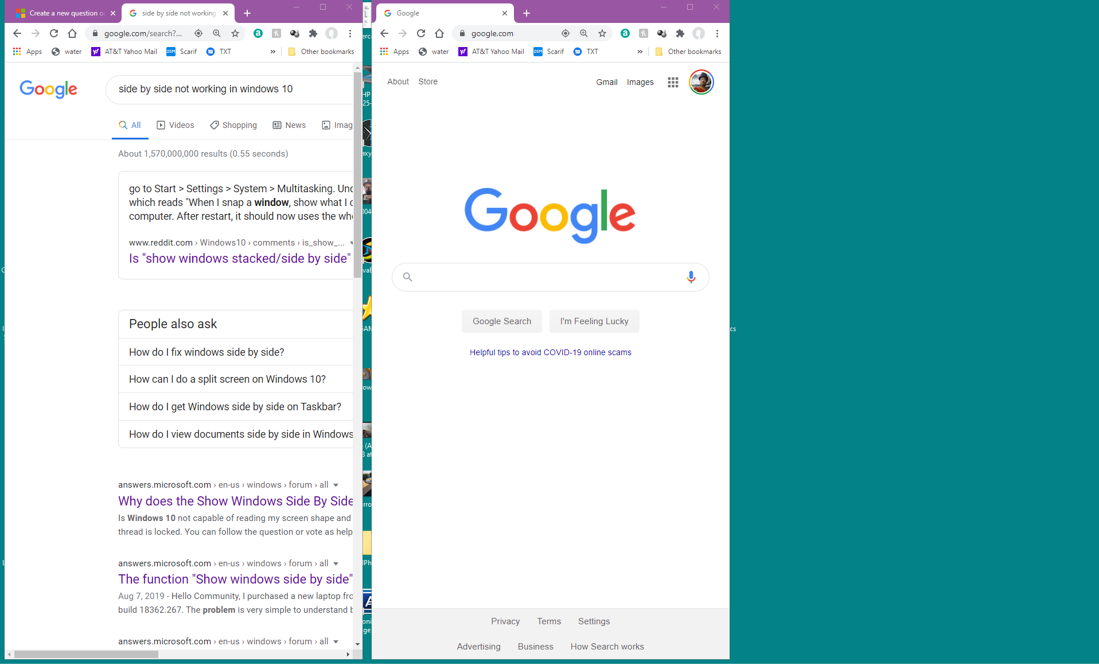Click the horizontal scrollbar of left window

tap(86, 654)
